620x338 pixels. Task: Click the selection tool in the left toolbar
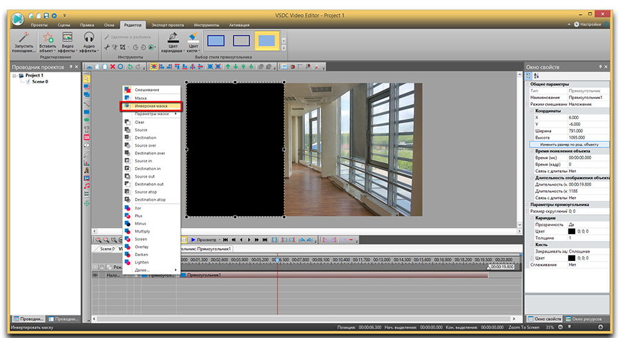click(x=87, y=79)
